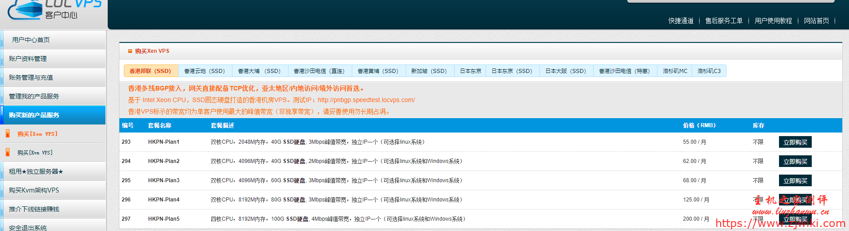Select 租用★独立服务器★ in sidebar

[36, 171]
